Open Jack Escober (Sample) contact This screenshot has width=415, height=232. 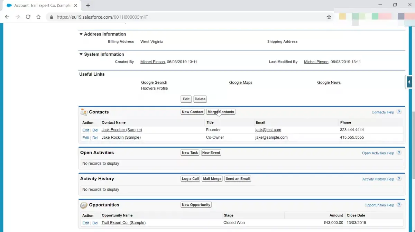pos(122,130)
